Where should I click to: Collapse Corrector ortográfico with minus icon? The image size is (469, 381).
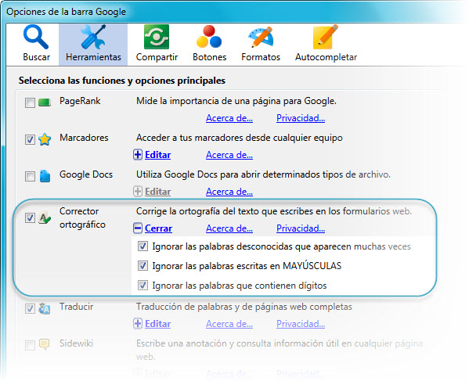138,228
